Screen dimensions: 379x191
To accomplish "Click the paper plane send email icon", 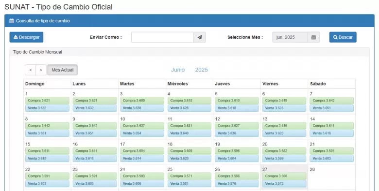I will (x=200, y=37).
